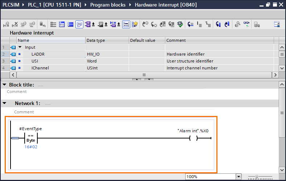Click the up curved arrow with block icon
286x181 pixels.
163,24
